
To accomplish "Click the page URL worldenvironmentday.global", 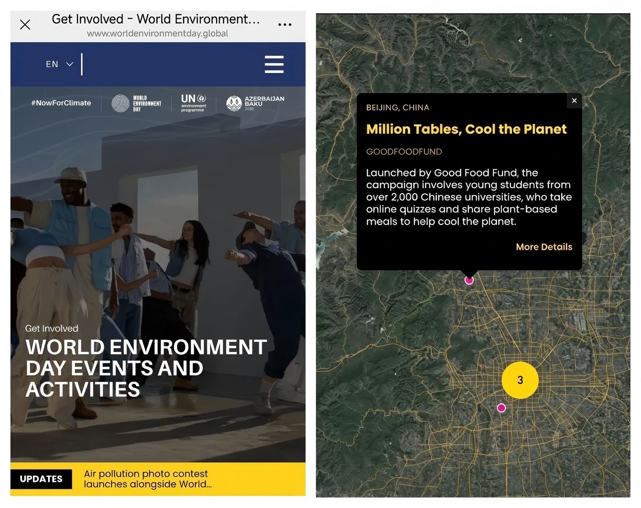I will 157,34.
